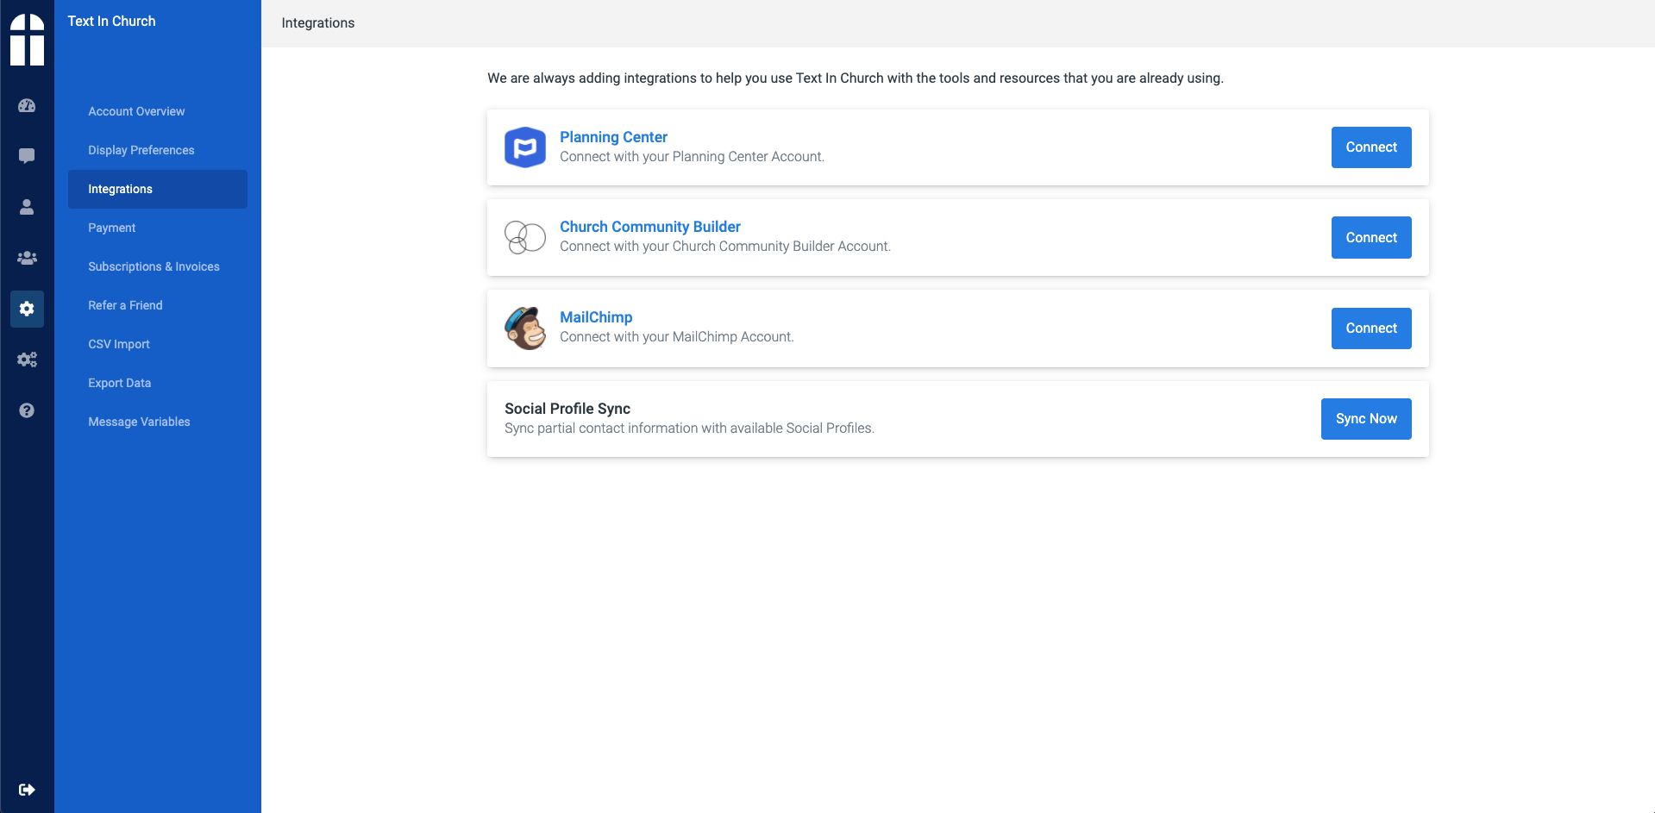
Task: Open Account Overview in sidebar
Action: click(x=136, y=111)
